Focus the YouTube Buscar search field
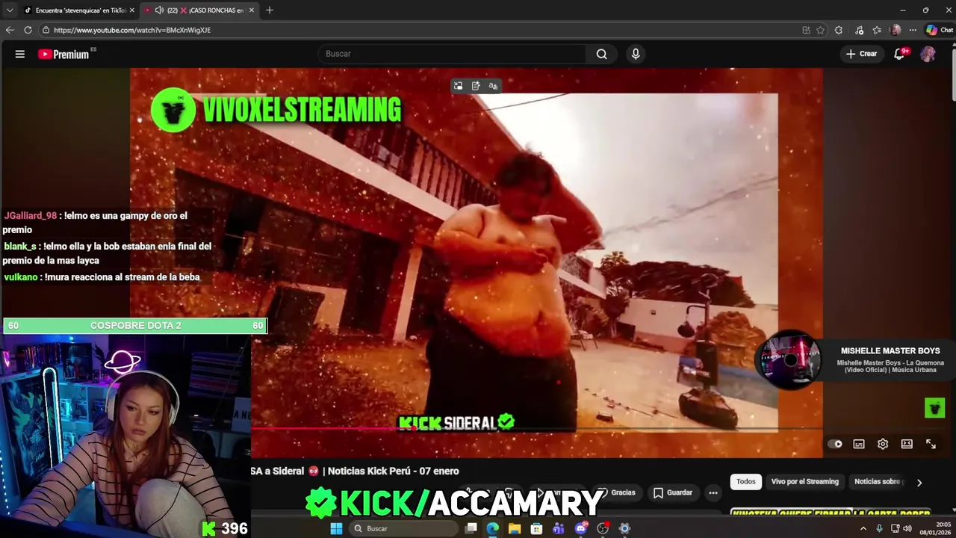The width and height of the screenshot is (956, 538). point(452,54)
